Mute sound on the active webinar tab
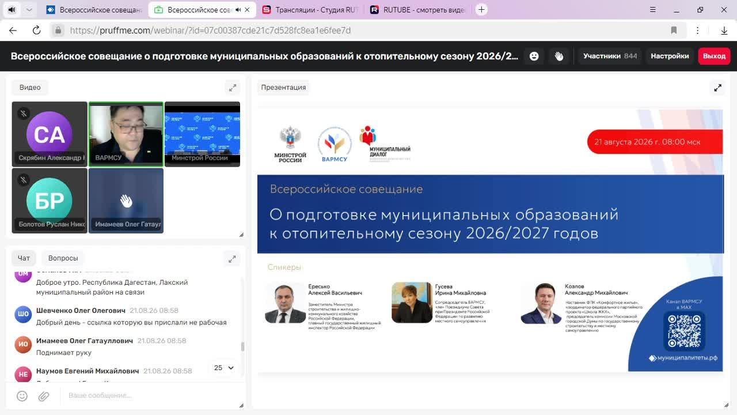This screenshot has height=415, width=737. (x=238, y=10)
